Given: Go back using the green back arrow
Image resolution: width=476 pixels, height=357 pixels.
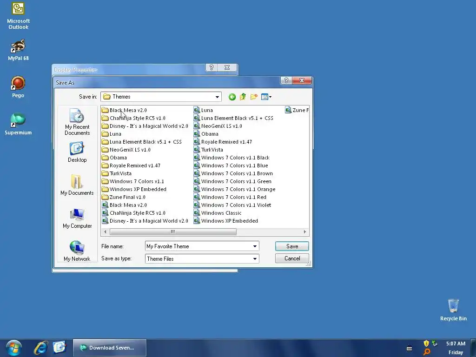Looking at the screenshot, I should pos(232,97).
